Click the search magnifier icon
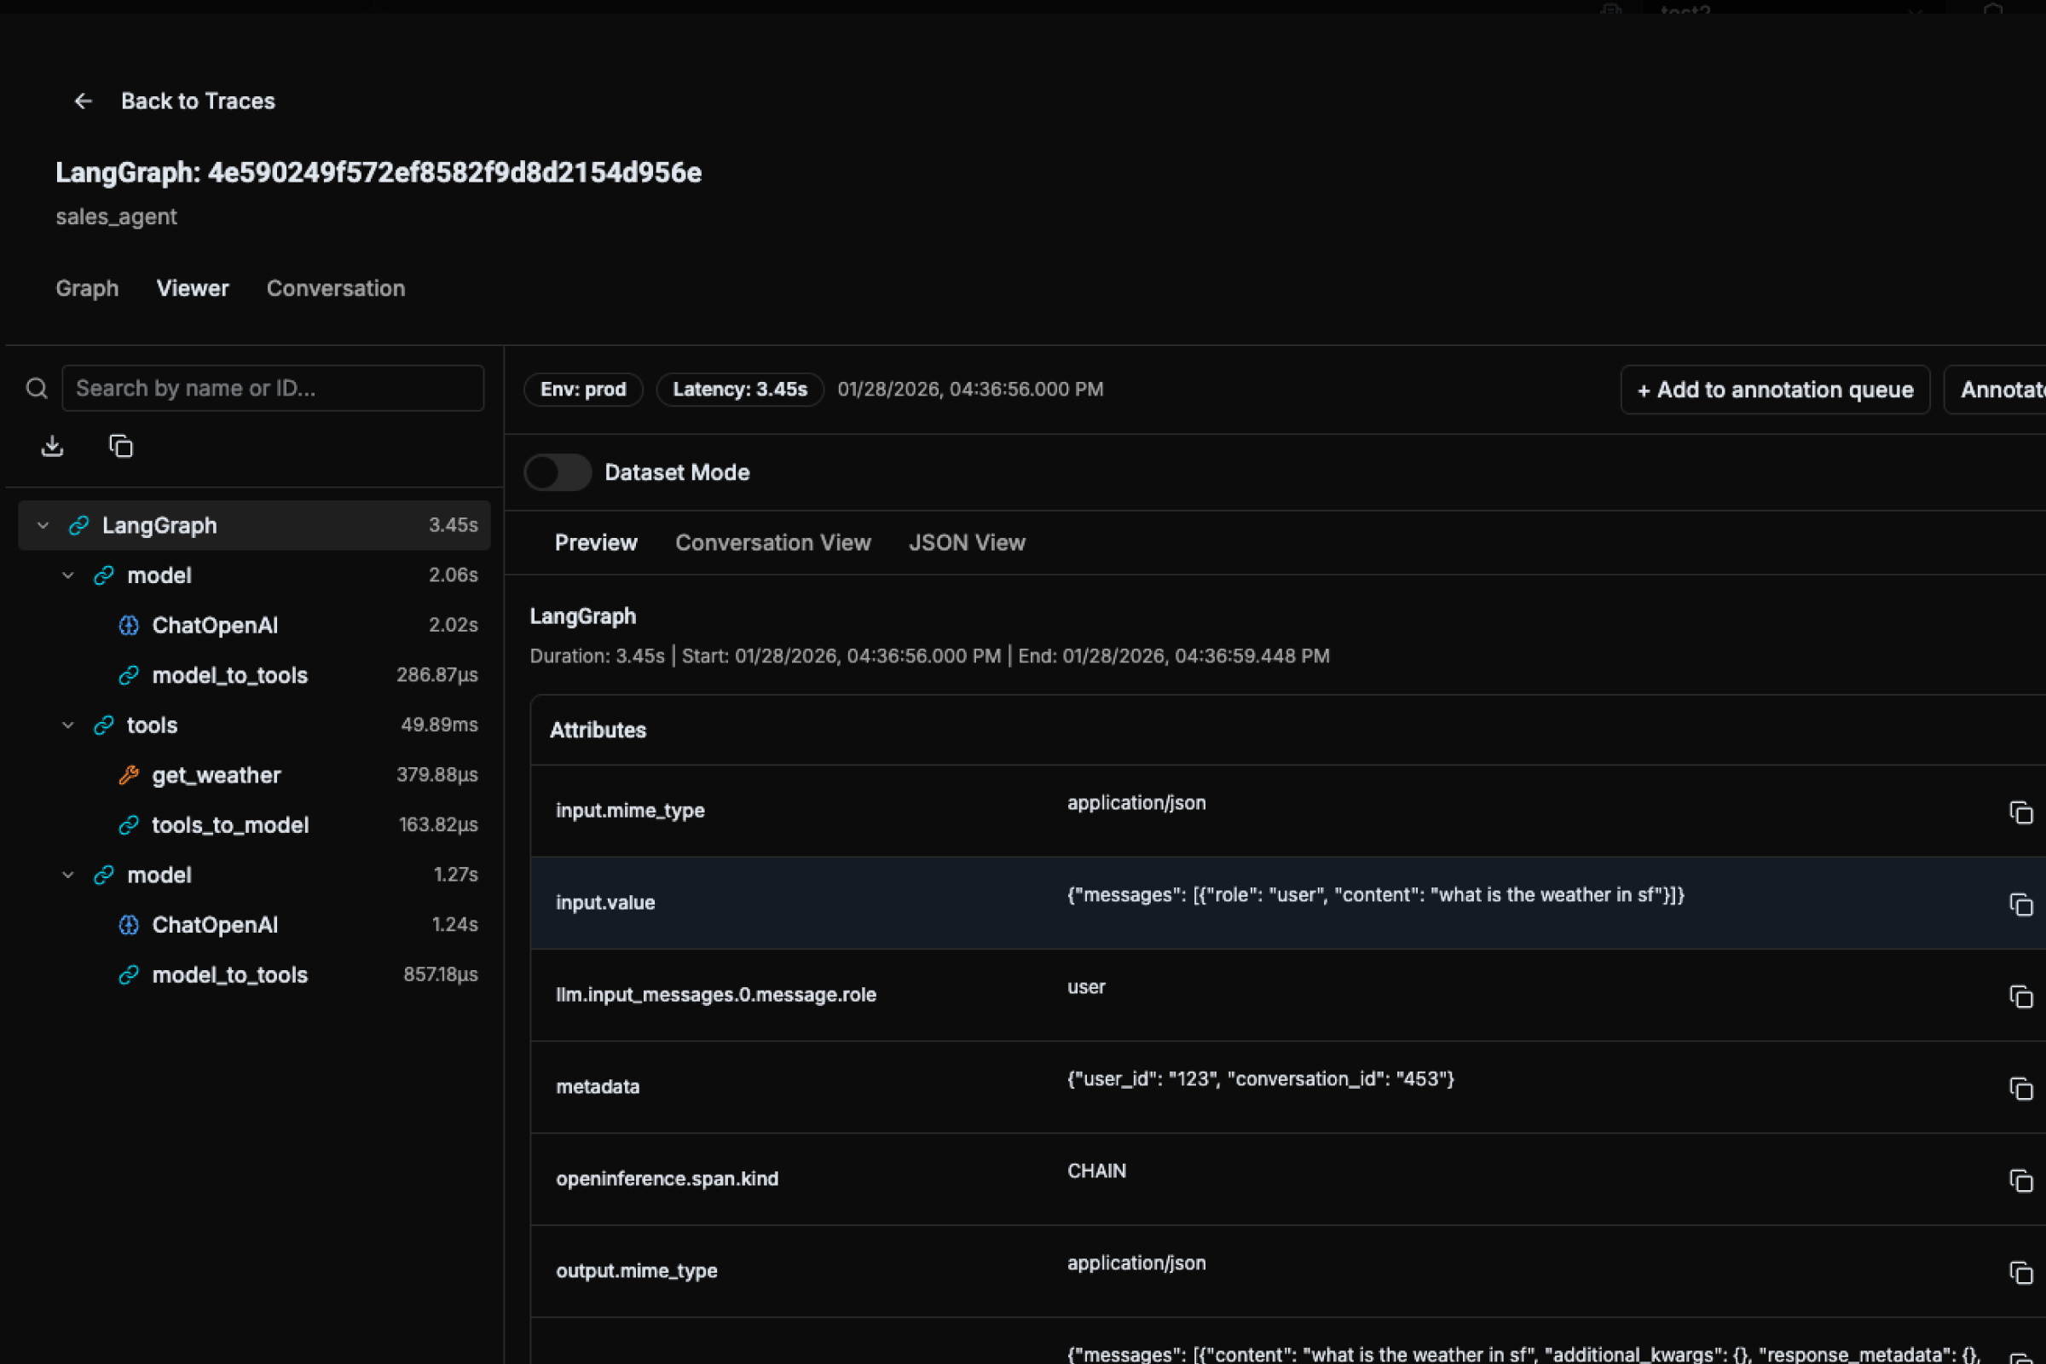2046x1364 pixels. click(37, 388)
